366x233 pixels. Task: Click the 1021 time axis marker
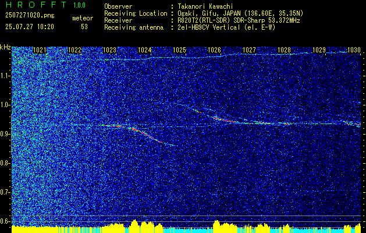tap(40, 50)
